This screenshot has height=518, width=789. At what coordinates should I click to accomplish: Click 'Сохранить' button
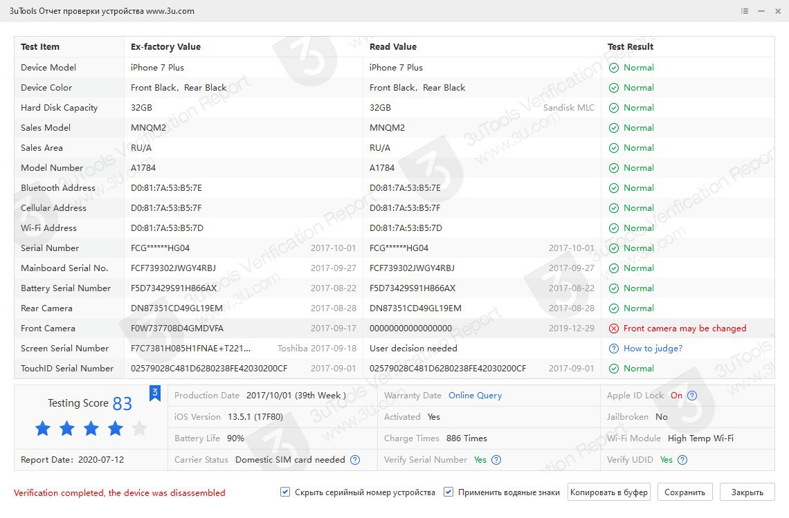[x=685, y=492]
